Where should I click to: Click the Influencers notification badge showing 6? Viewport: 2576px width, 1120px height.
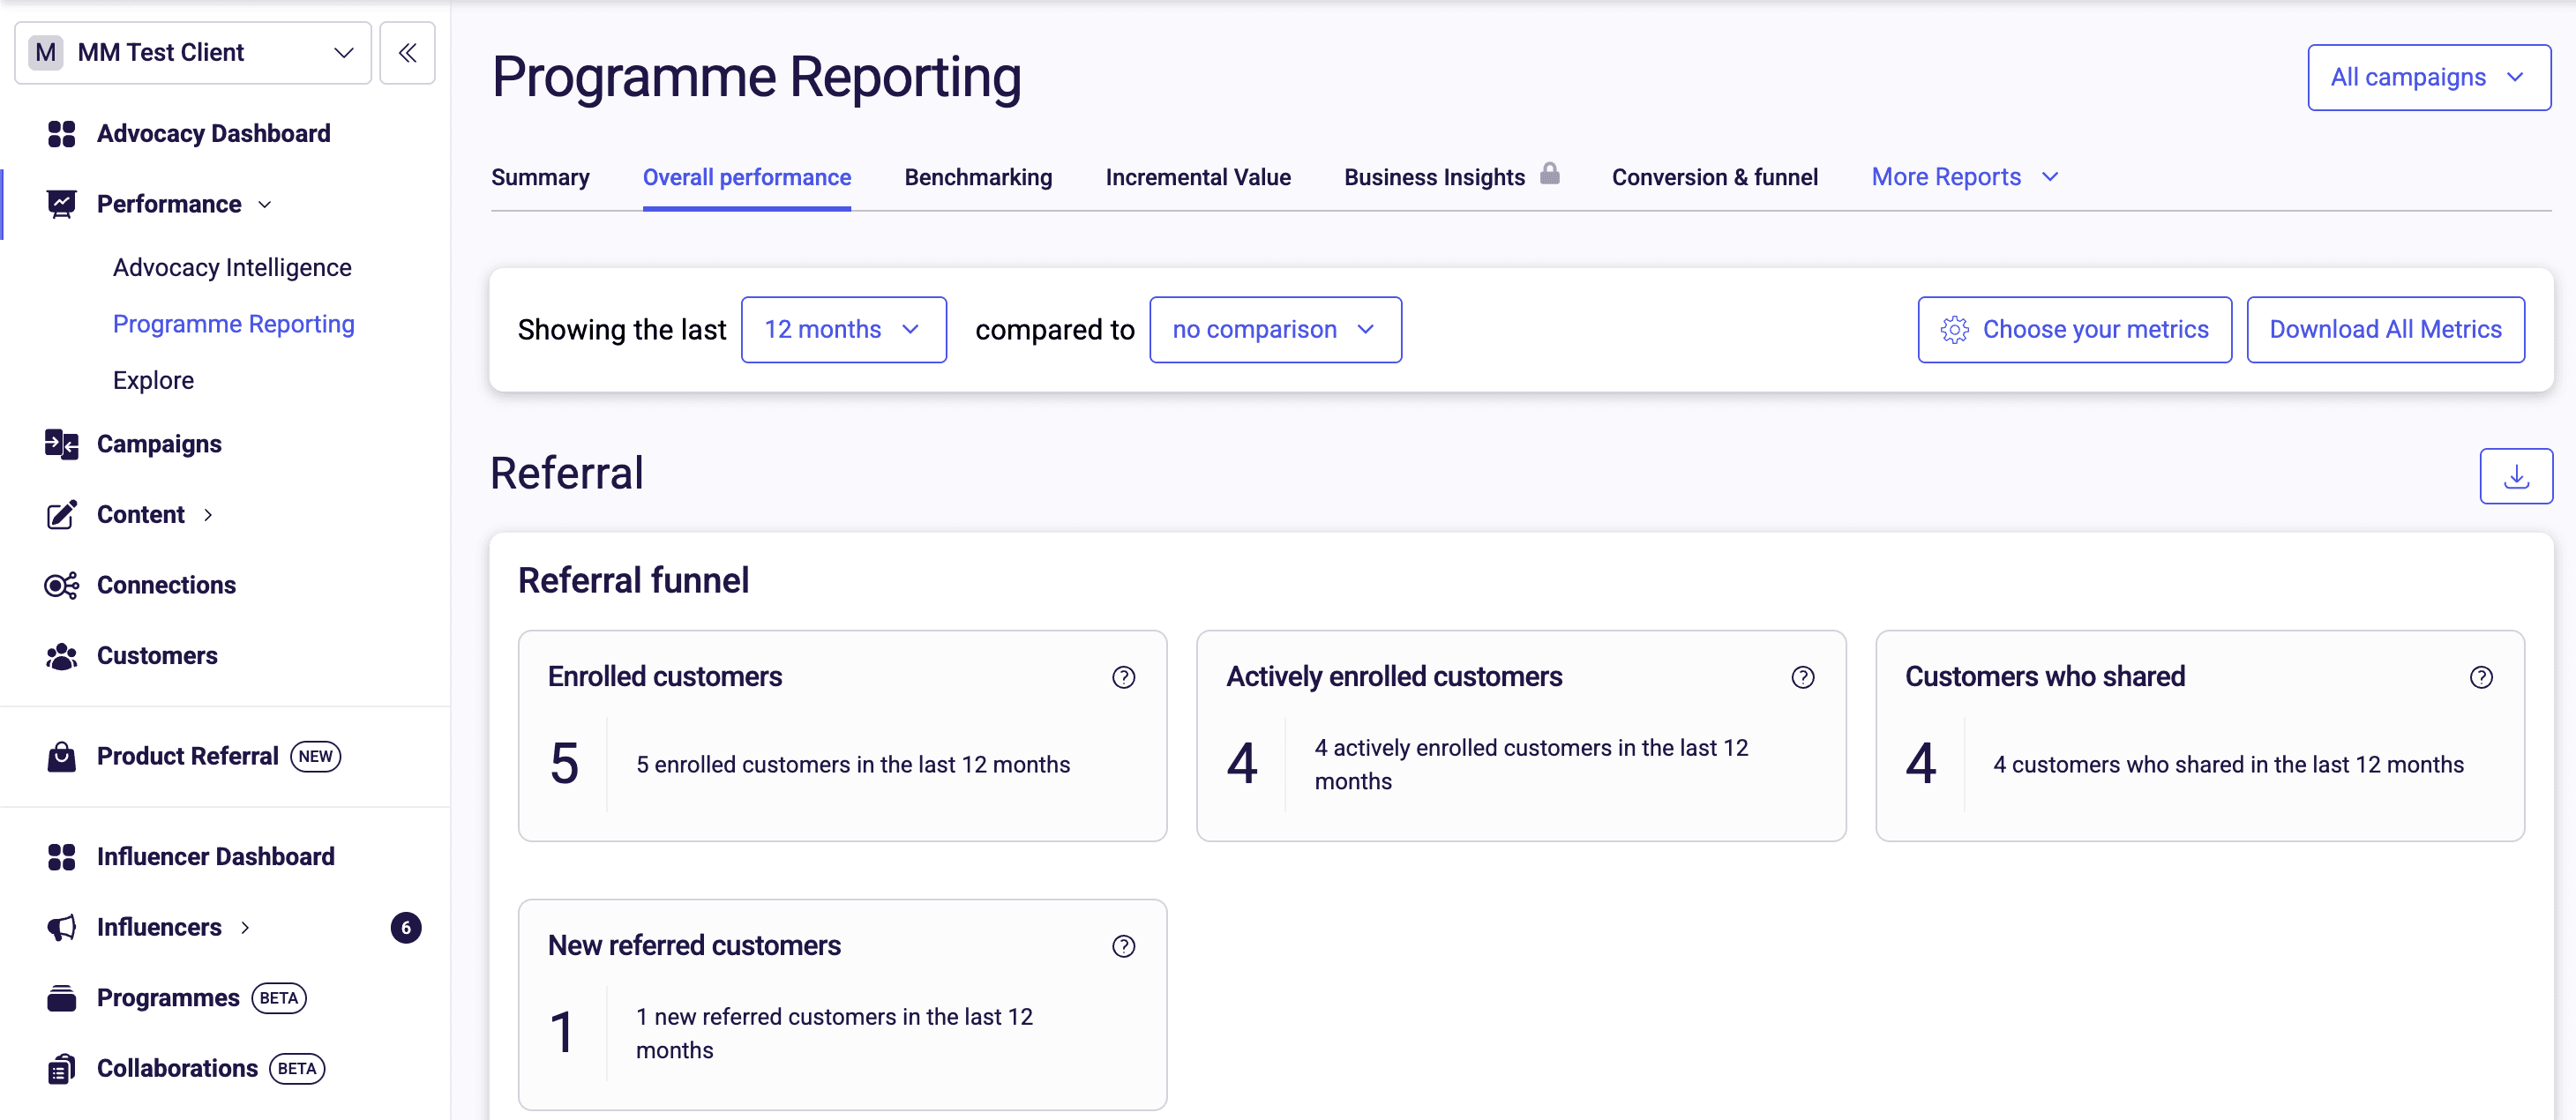[405, 928]
